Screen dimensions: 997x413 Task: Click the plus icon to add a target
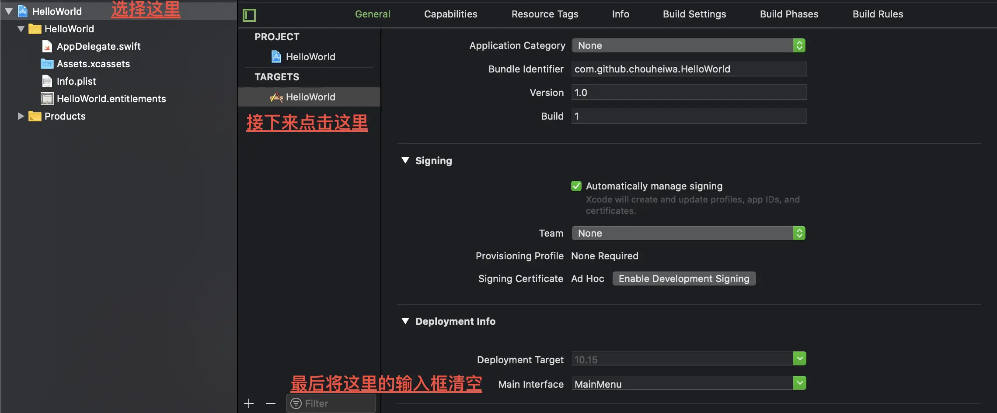coord(248,403)
